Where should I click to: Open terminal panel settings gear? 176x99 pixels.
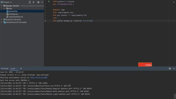point(170,68)
